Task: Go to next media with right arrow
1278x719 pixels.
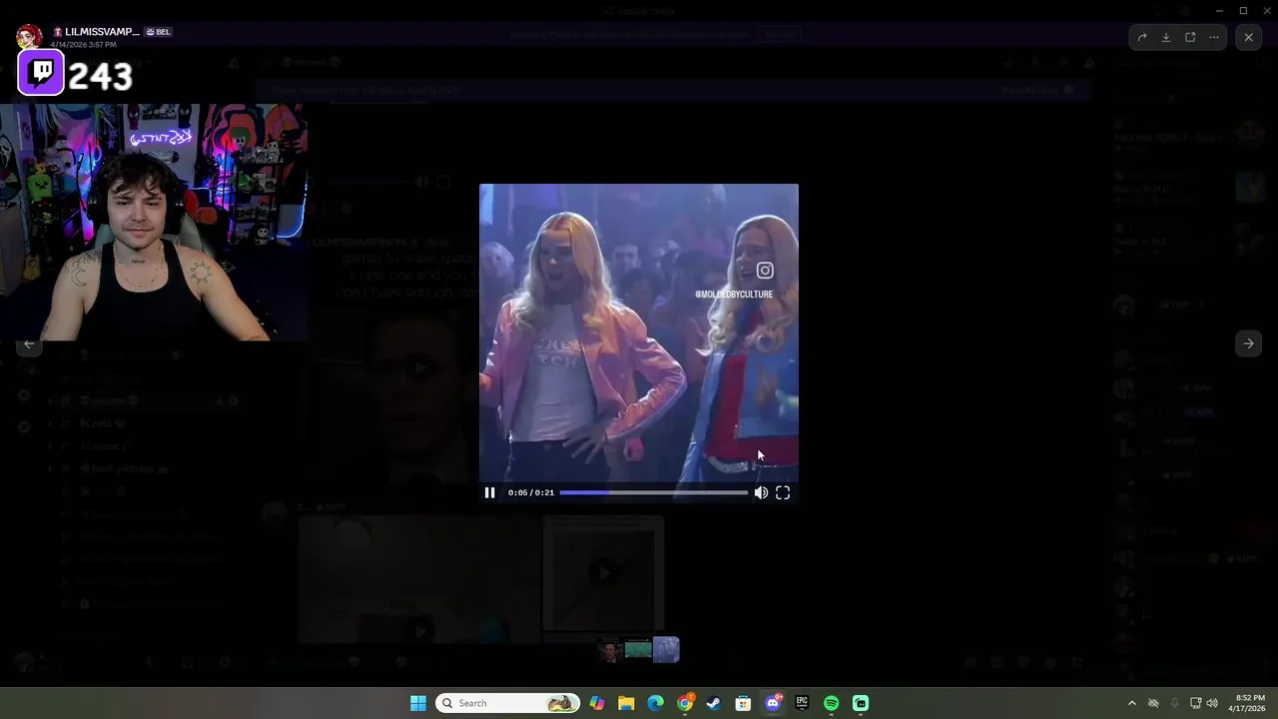Action: pyautogui.click(x=1248, y=344)
